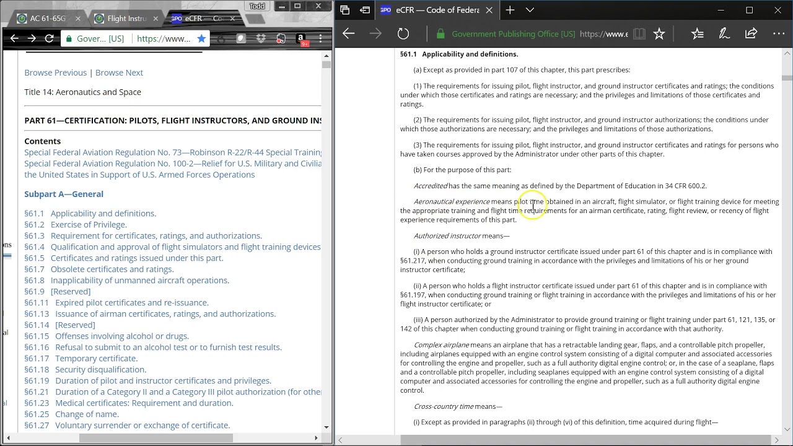
Task: Add notes with Edge's pen icon
Action: point(724,34)
